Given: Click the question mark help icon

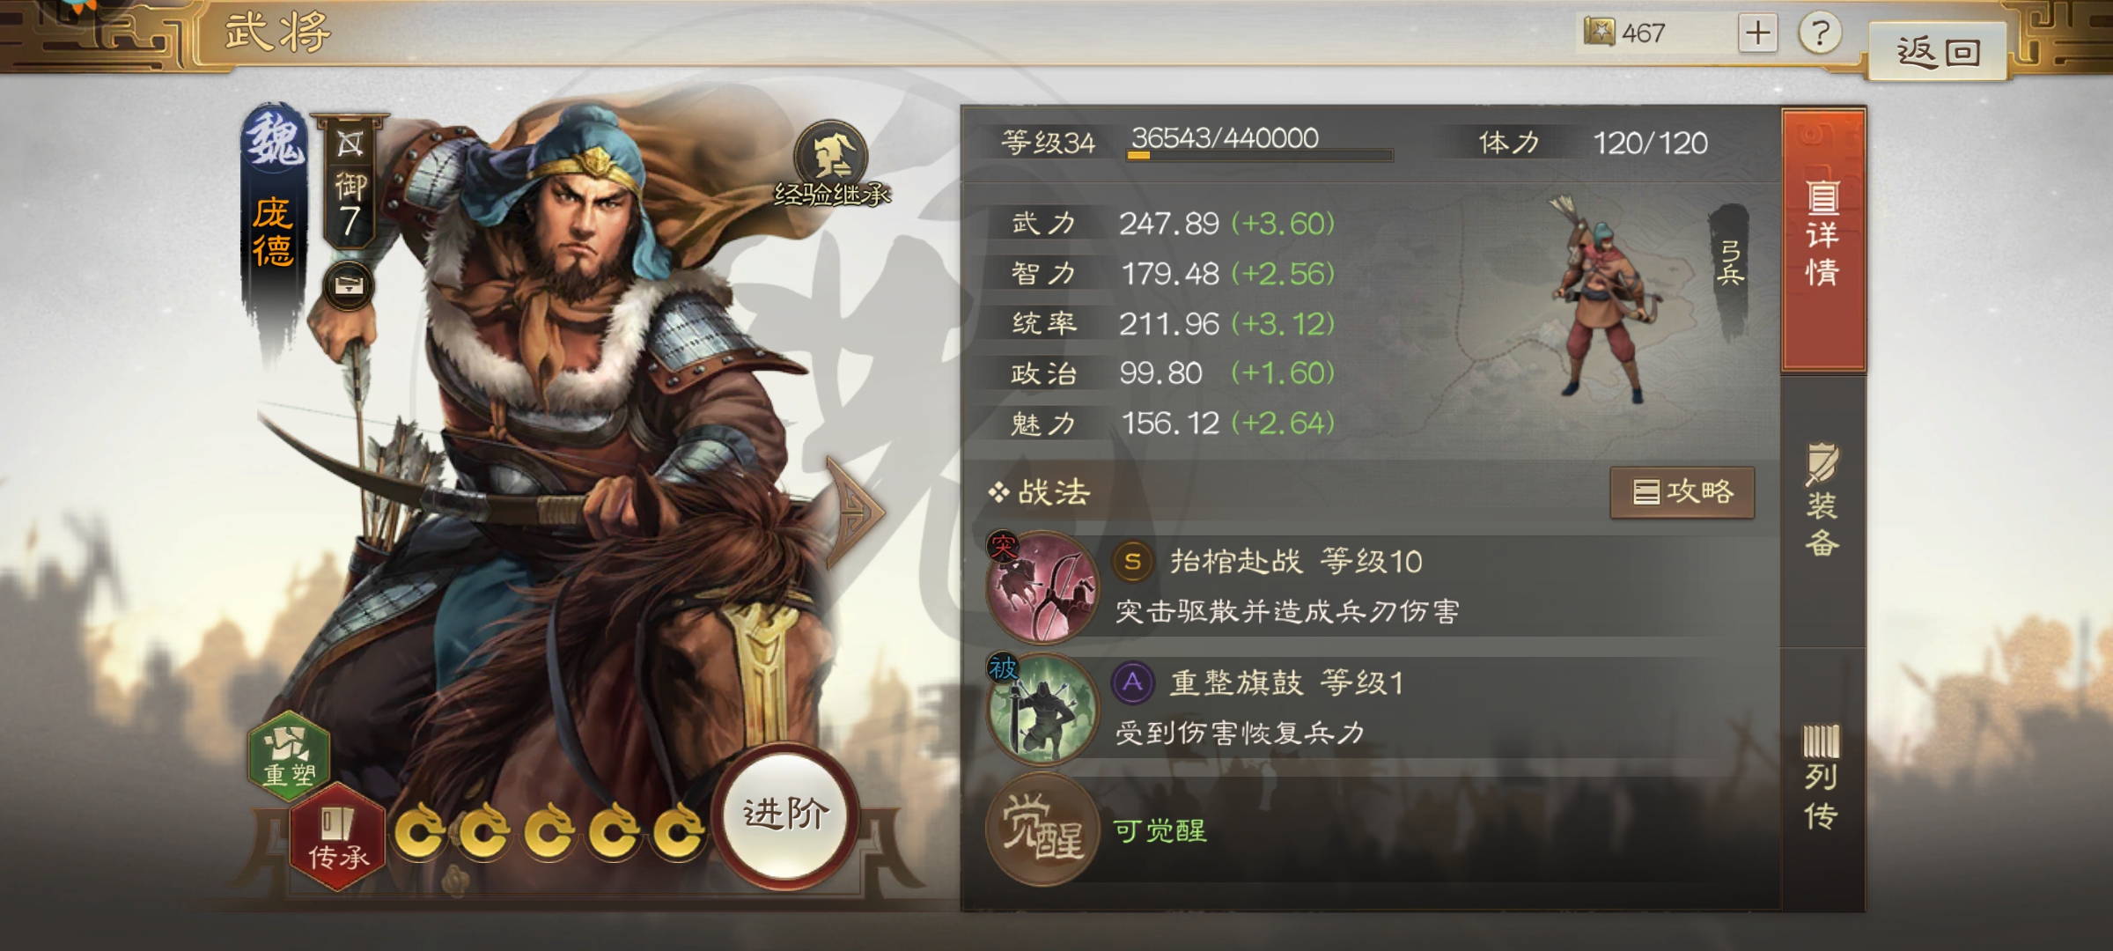Looking at the screenshot, I should coord(1820,33).
